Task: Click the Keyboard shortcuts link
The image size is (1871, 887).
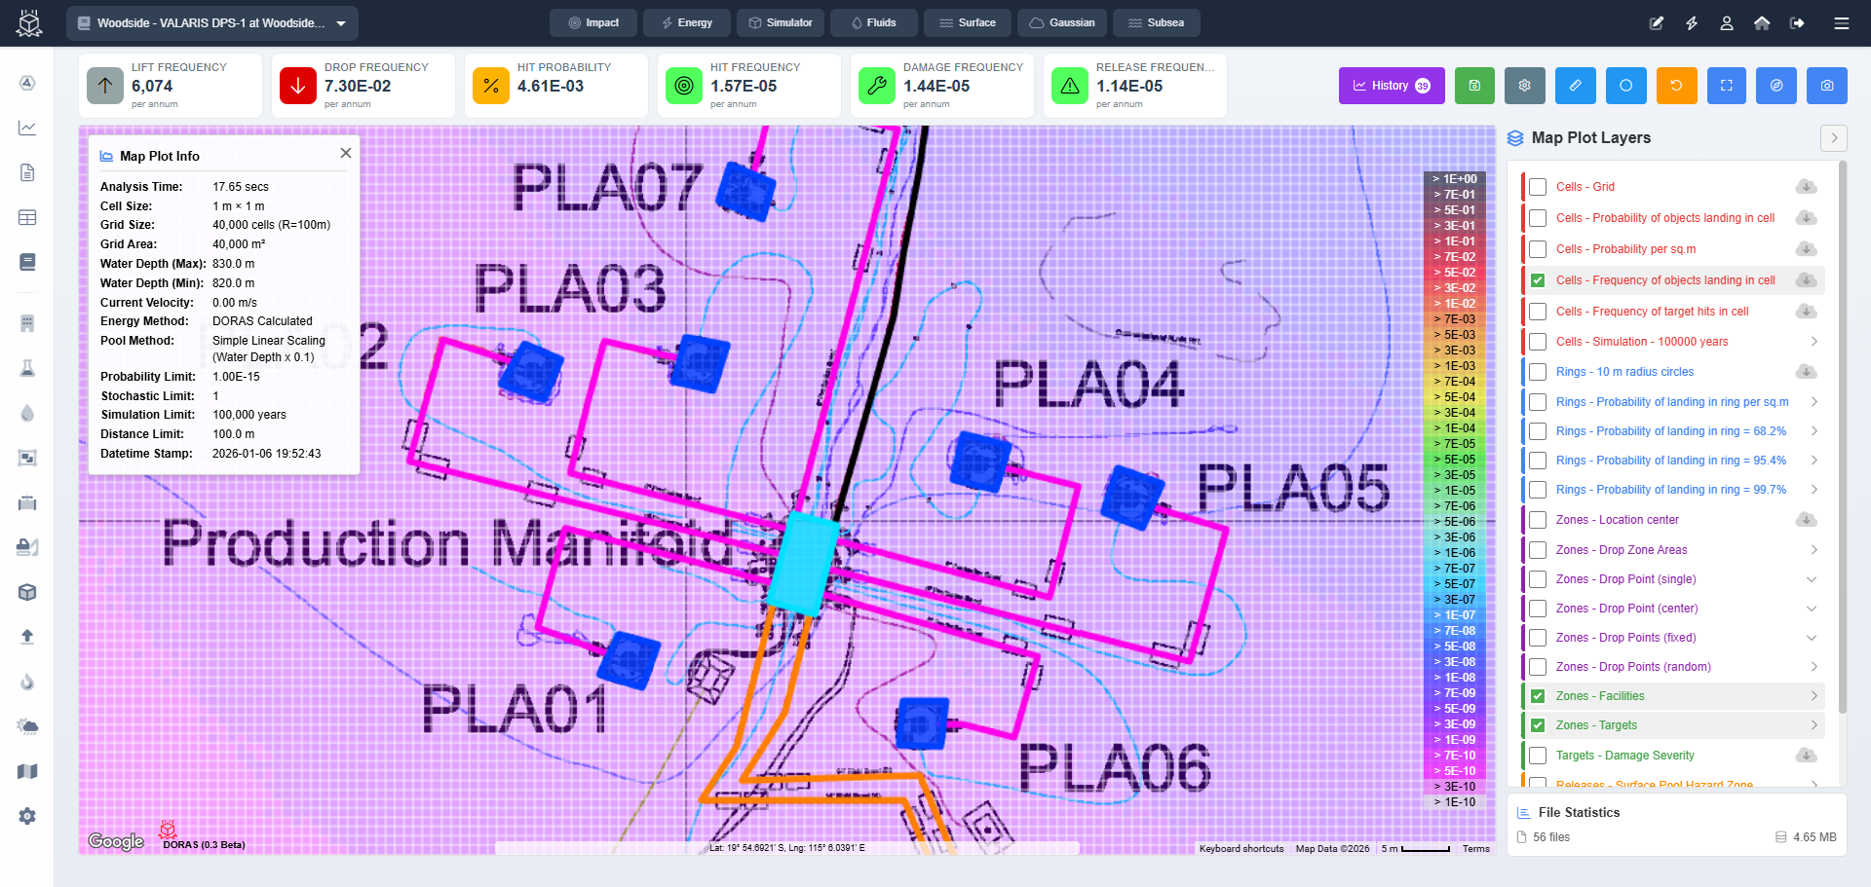Action: coord(1241,849)
